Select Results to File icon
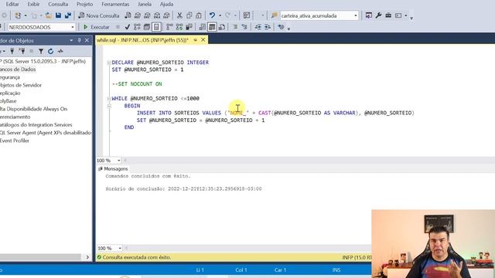 [x=222, y=27]
